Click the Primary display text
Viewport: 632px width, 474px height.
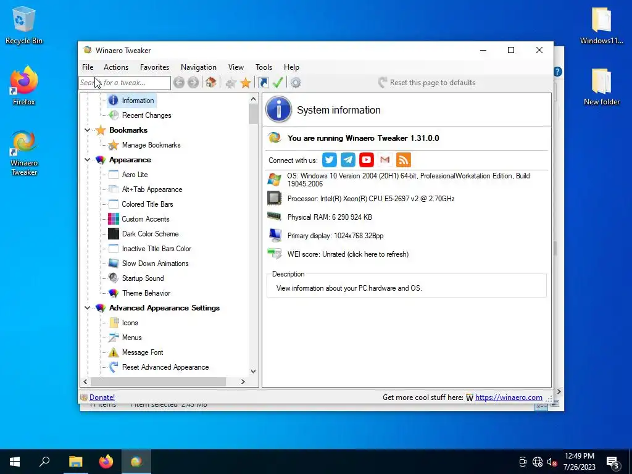pyautogui.click(x=335, y=236)
